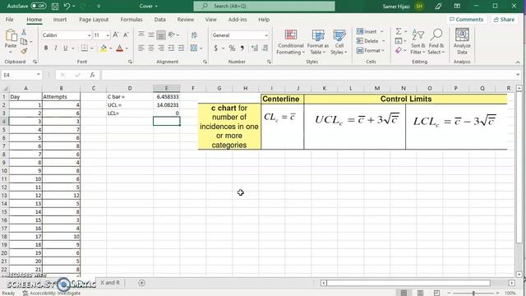Viewport: 526px width, 296px height.
Task: Switch to the Data tab
Action: point(159,20)
